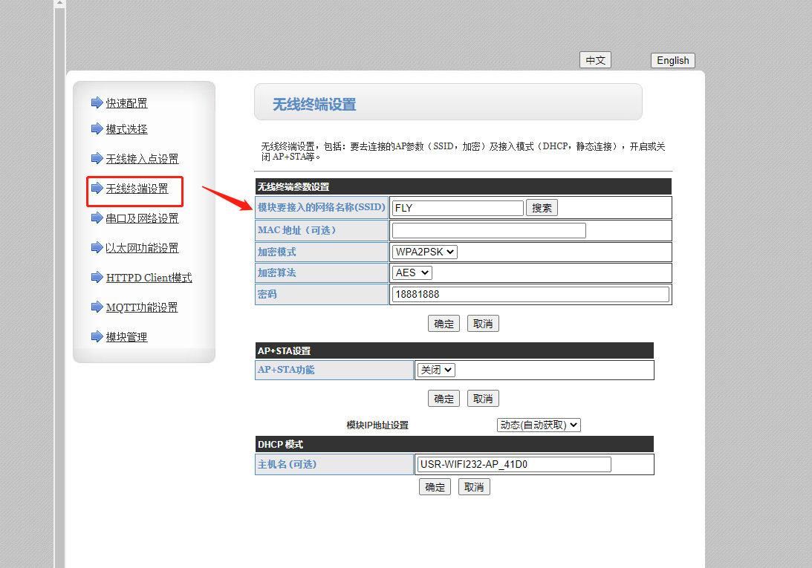The image size is (812, 568).
Task: Click the arrow icon next to HTTPD Client模式
Action: tap(97, 278)
